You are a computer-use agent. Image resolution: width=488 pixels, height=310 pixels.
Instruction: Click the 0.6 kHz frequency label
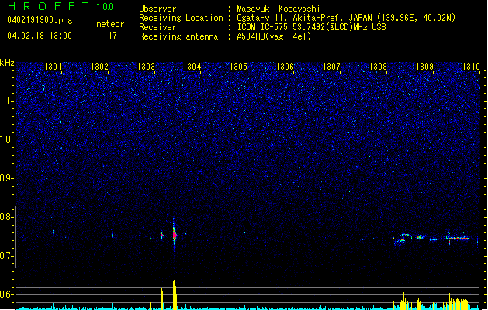[6, 294]
